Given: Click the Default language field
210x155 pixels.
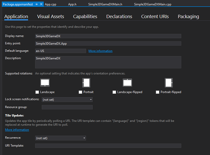Looking at the screenshot, I should click(61, 51).
